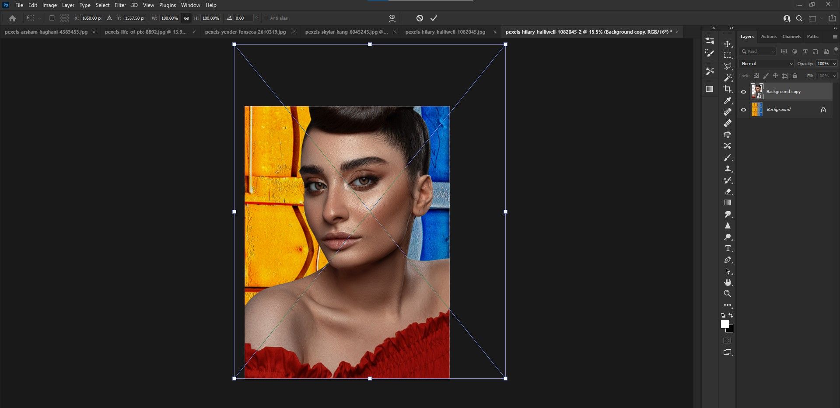
Task: Pick the Clone Stamp tool
Action: (x=727, y=169)
